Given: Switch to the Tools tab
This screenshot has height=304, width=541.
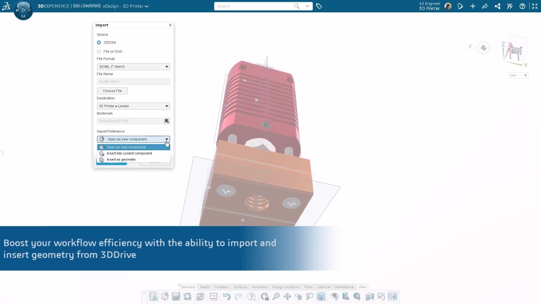Looking at the screenshot, I should (x=308, y=287).
